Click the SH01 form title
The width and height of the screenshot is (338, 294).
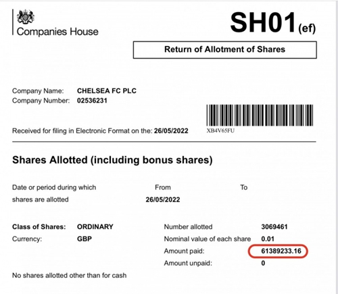tap(263, 22)
